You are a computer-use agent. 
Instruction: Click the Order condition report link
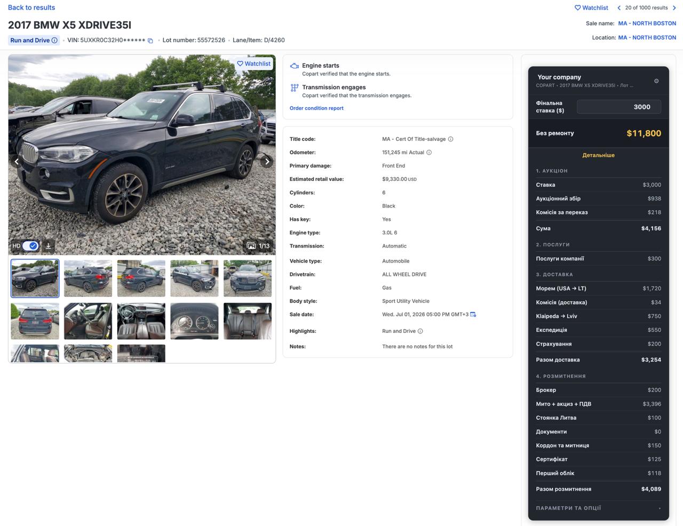pos(316,108)
